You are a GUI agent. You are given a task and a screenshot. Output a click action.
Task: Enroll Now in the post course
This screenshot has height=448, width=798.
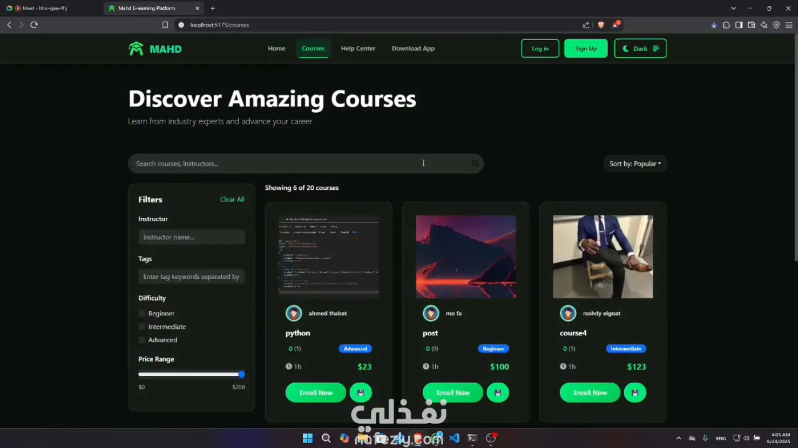coord(453,392)
